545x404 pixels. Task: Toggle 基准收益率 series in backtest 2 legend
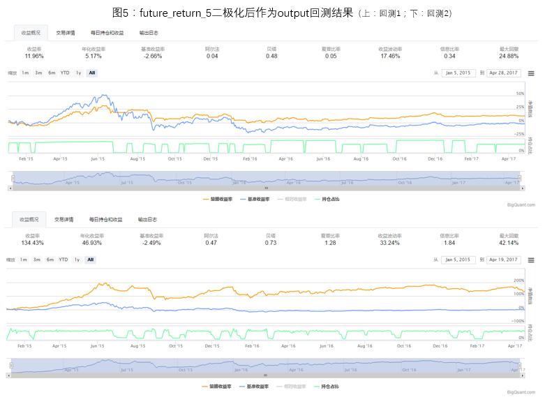coord(254,387)
